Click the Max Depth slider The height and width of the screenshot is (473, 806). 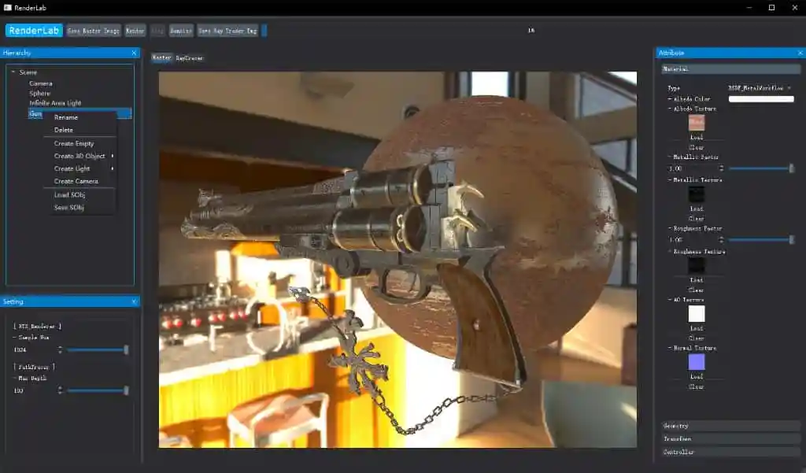[98, 390]
